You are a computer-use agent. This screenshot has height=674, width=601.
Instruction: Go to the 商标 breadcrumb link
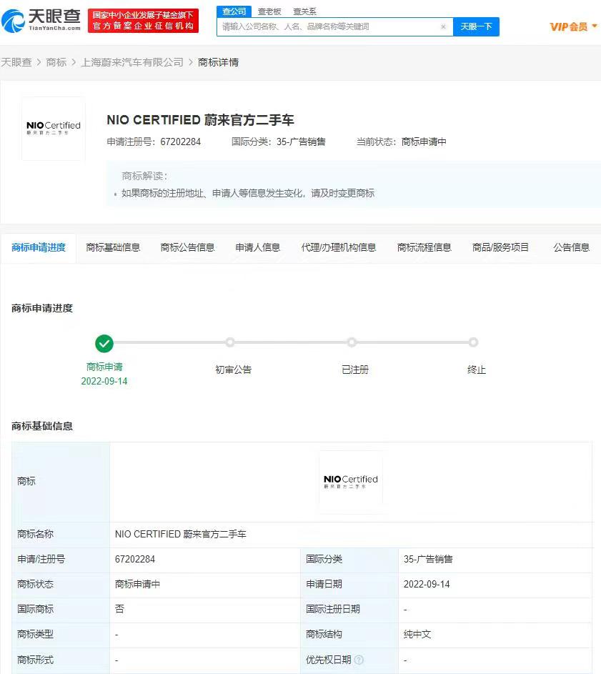click(56, 63)
